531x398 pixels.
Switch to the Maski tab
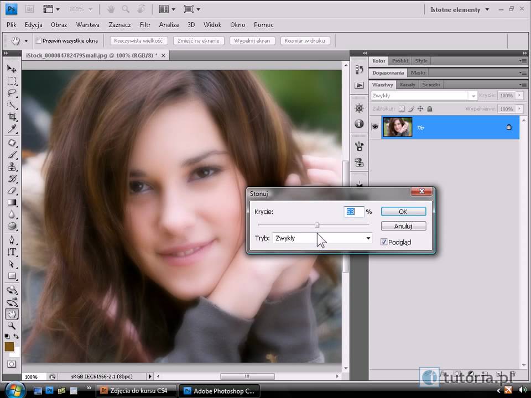click(418, 73)
